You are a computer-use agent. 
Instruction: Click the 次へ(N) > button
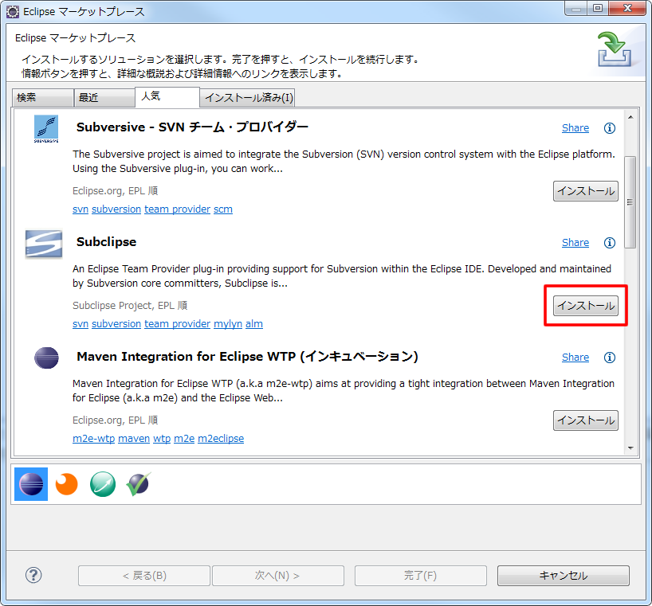[x=277, y=576]
